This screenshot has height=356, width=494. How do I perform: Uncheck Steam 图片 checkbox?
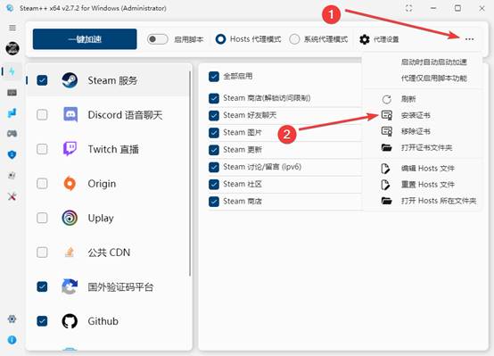(x=214, y=132)
